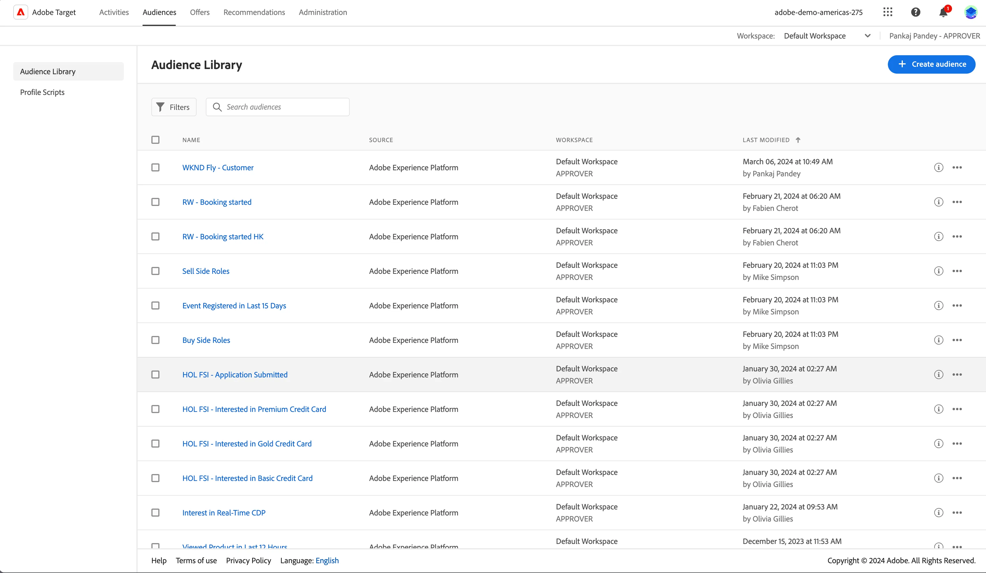Show info for RW - Booking started HK
Screen dimensions: 986x573
[939, 236]
